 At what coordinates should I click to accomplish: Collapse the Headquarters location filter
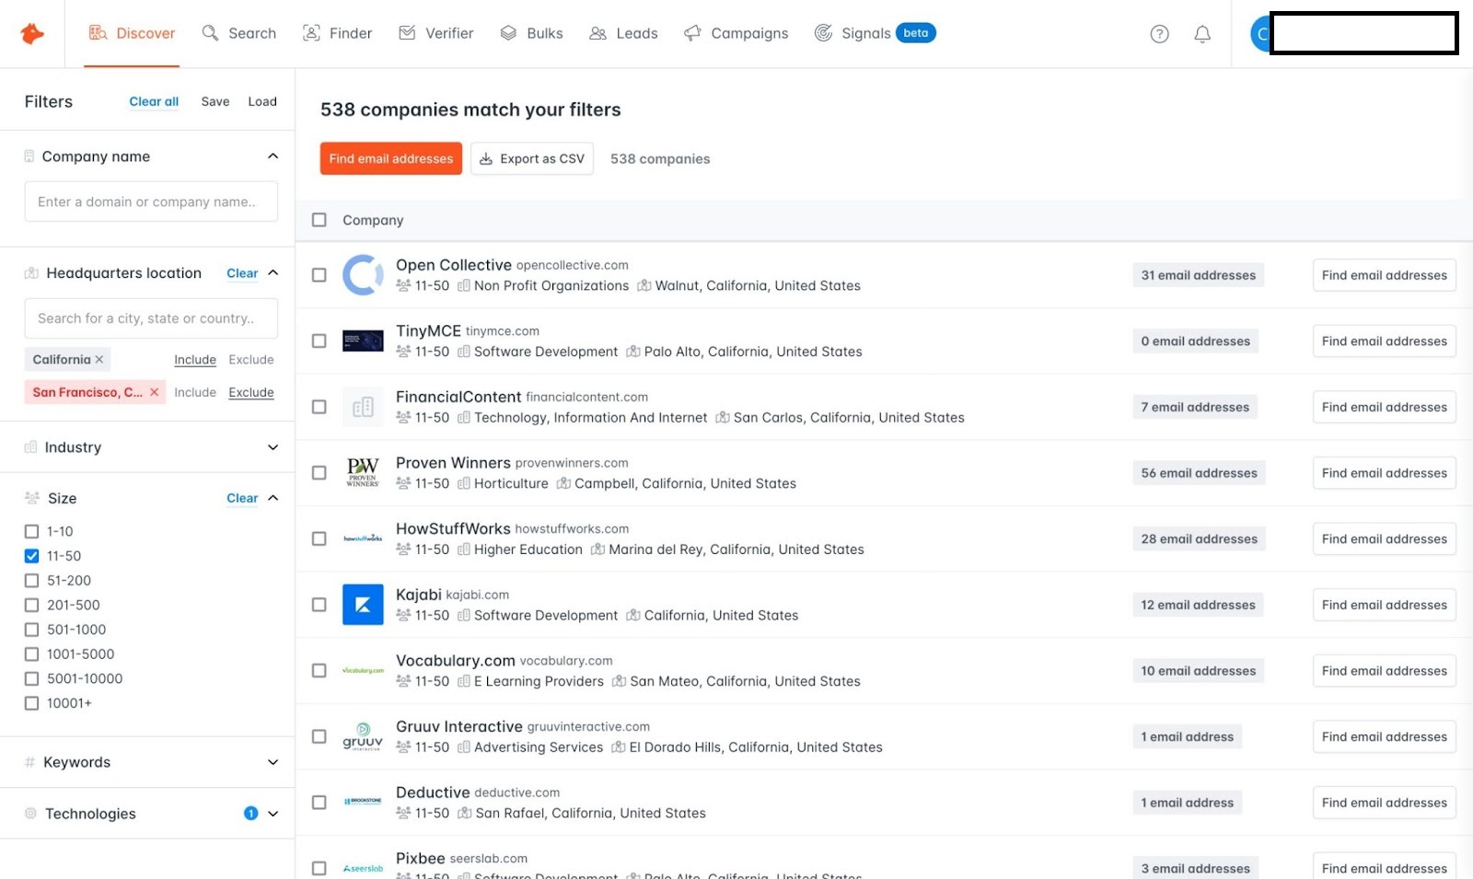tap(273, 273)
